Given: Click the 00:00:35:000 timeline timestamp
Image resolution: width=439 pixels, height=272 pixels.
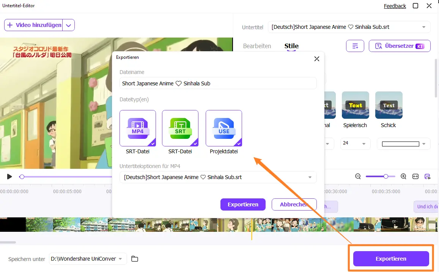Looking at the screenshot, I should pos(386,192).
